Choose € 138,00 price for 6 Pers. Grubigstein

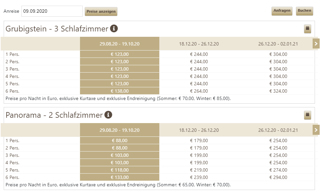[119, 91]
